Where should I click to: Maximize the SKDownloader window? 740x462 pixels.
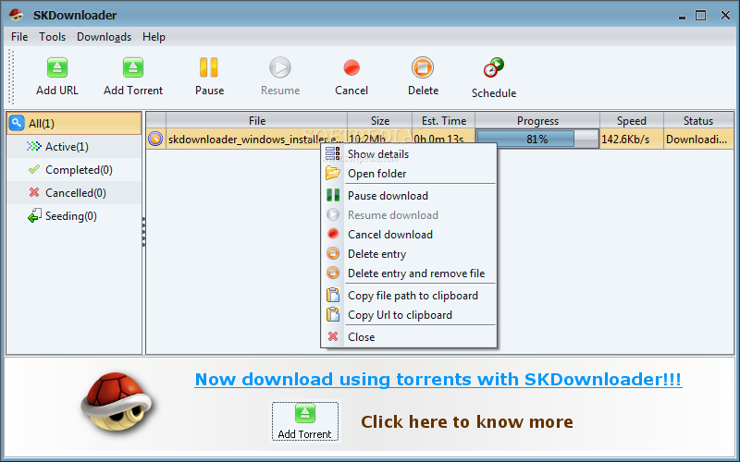coord(701,16)
